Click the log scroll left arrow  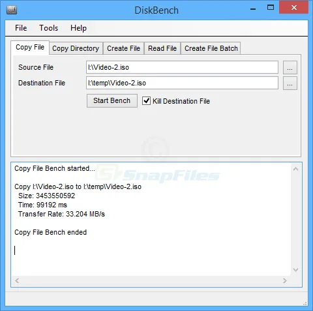click(x=17, y=280)
